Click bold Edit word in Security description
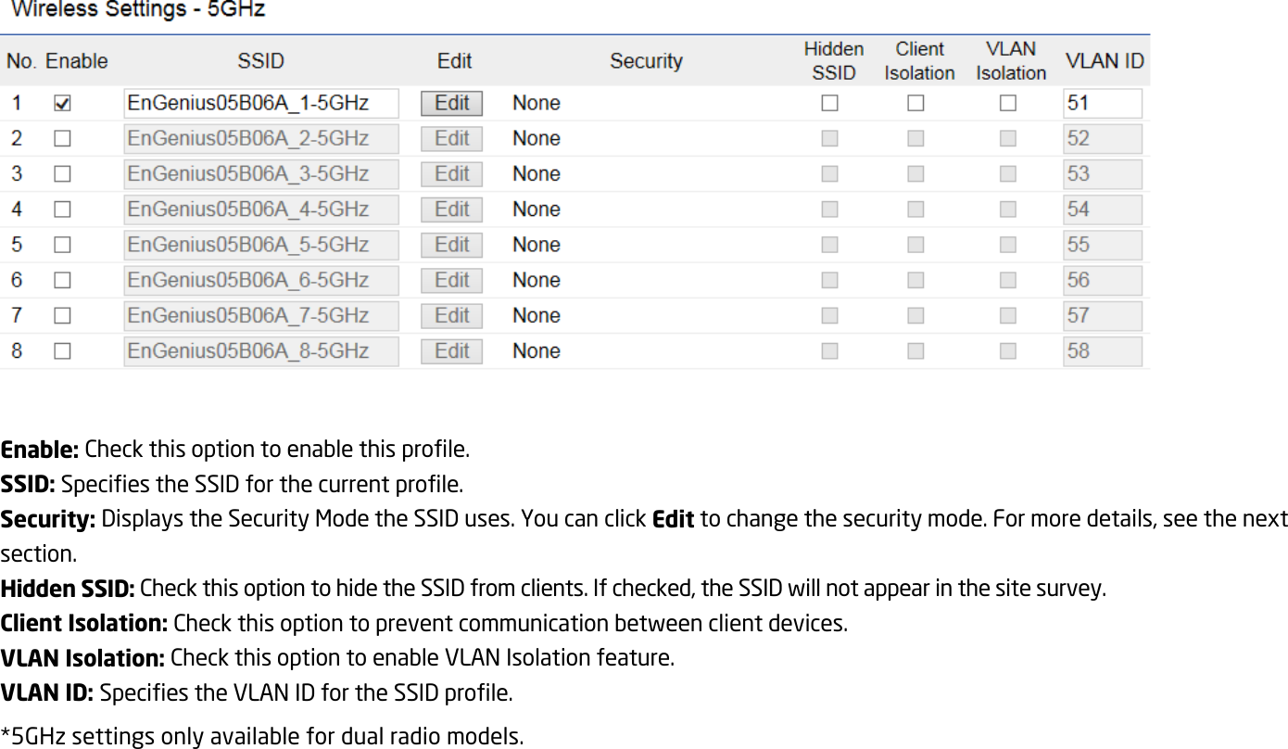Screen dimensions: 1288x749 674,519
